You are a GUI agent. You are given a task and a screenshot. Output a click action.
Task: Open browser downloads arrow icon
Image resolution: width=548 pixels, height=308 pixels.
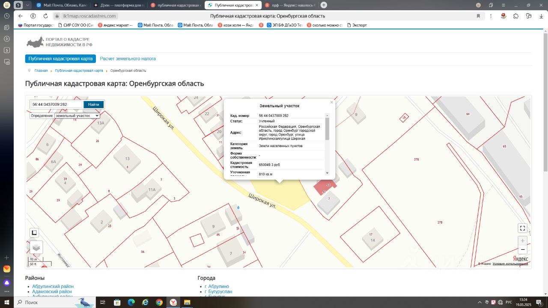click(x=542, y=16)
